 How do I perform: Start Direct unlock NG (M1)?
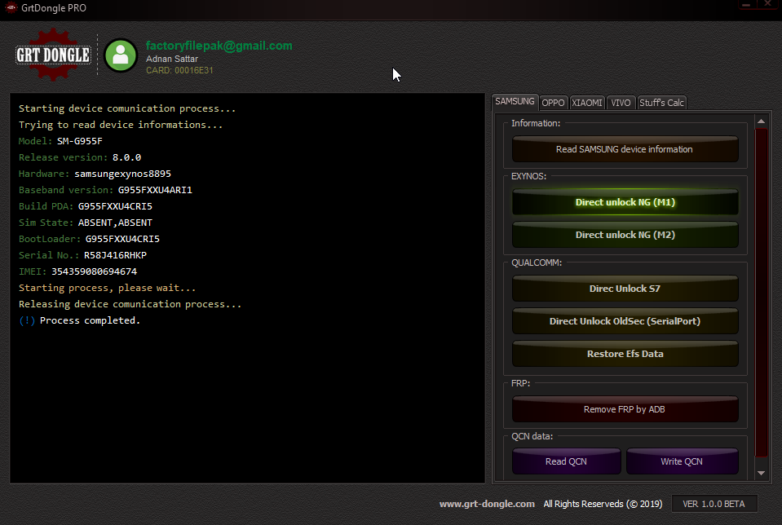[x=625, y=202]
